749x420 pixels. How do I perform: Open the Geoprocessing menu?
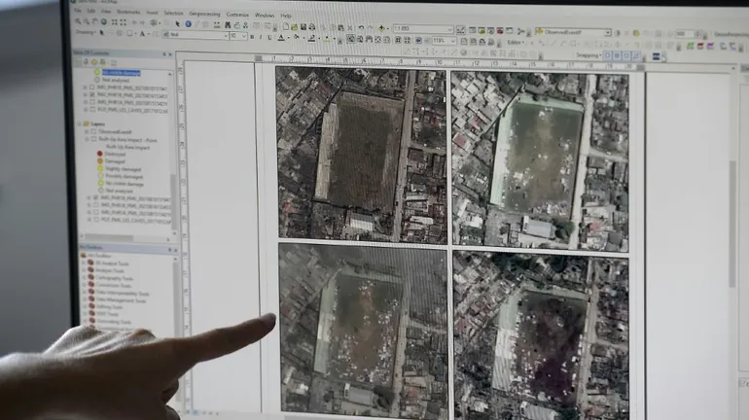(204, 15)
